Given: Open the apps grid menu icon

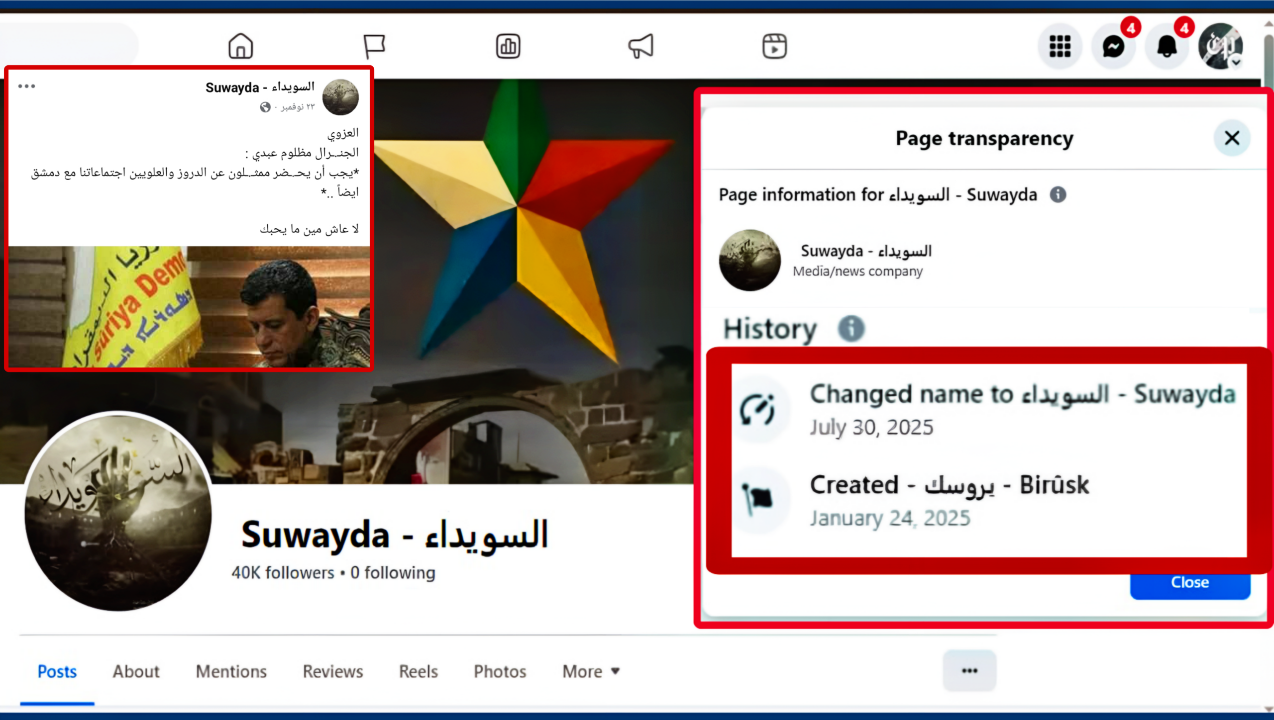Looking at the screenshot, I should 1060,46.
